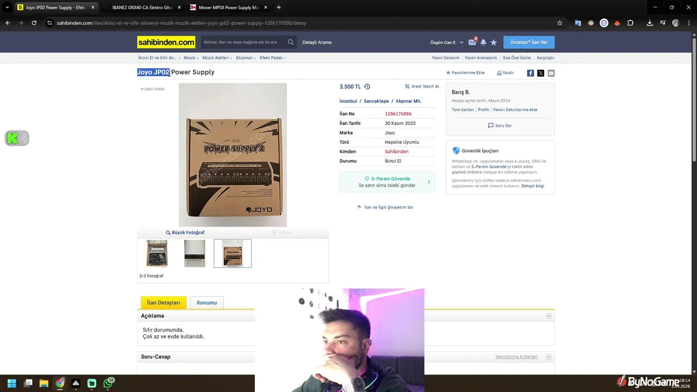697x392 pixels.
Task: Open the Chrome profile avatar
Action: click(x=676, y=23)
